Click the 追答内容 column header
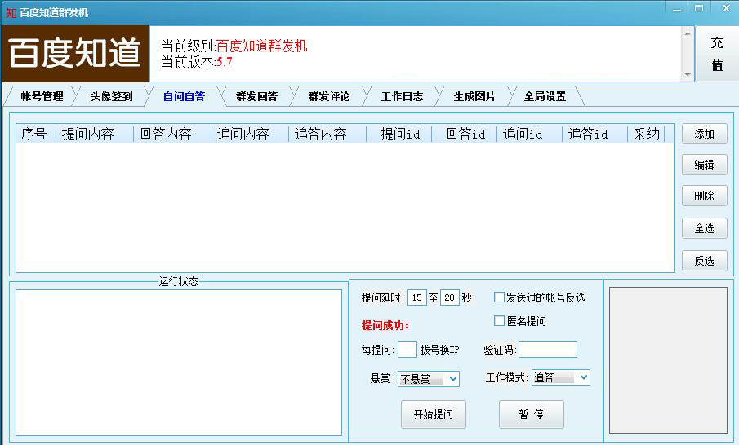Viewport: 739px width, 445px height. [327, 134]
